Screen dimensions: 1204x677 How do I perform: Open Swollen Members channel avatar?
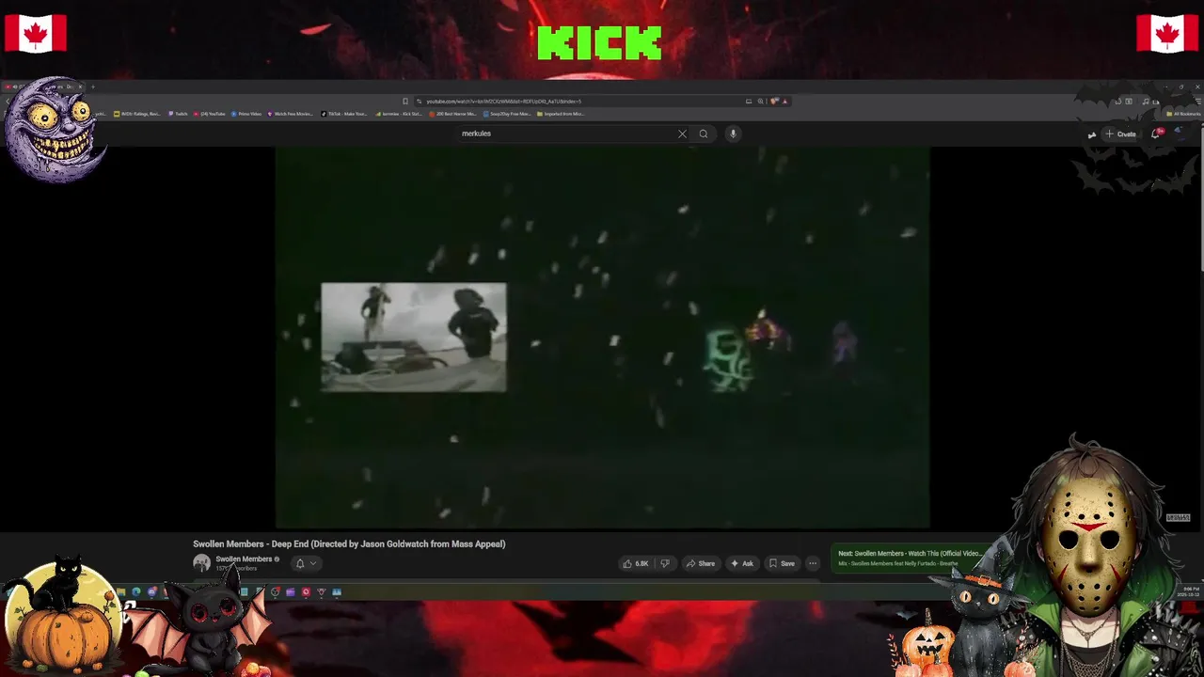(201, 563)
